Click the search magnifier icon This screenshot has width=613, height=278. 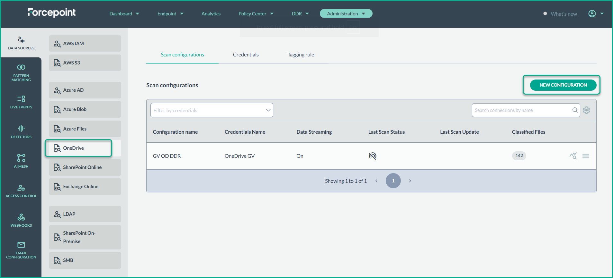coord(575,110)
